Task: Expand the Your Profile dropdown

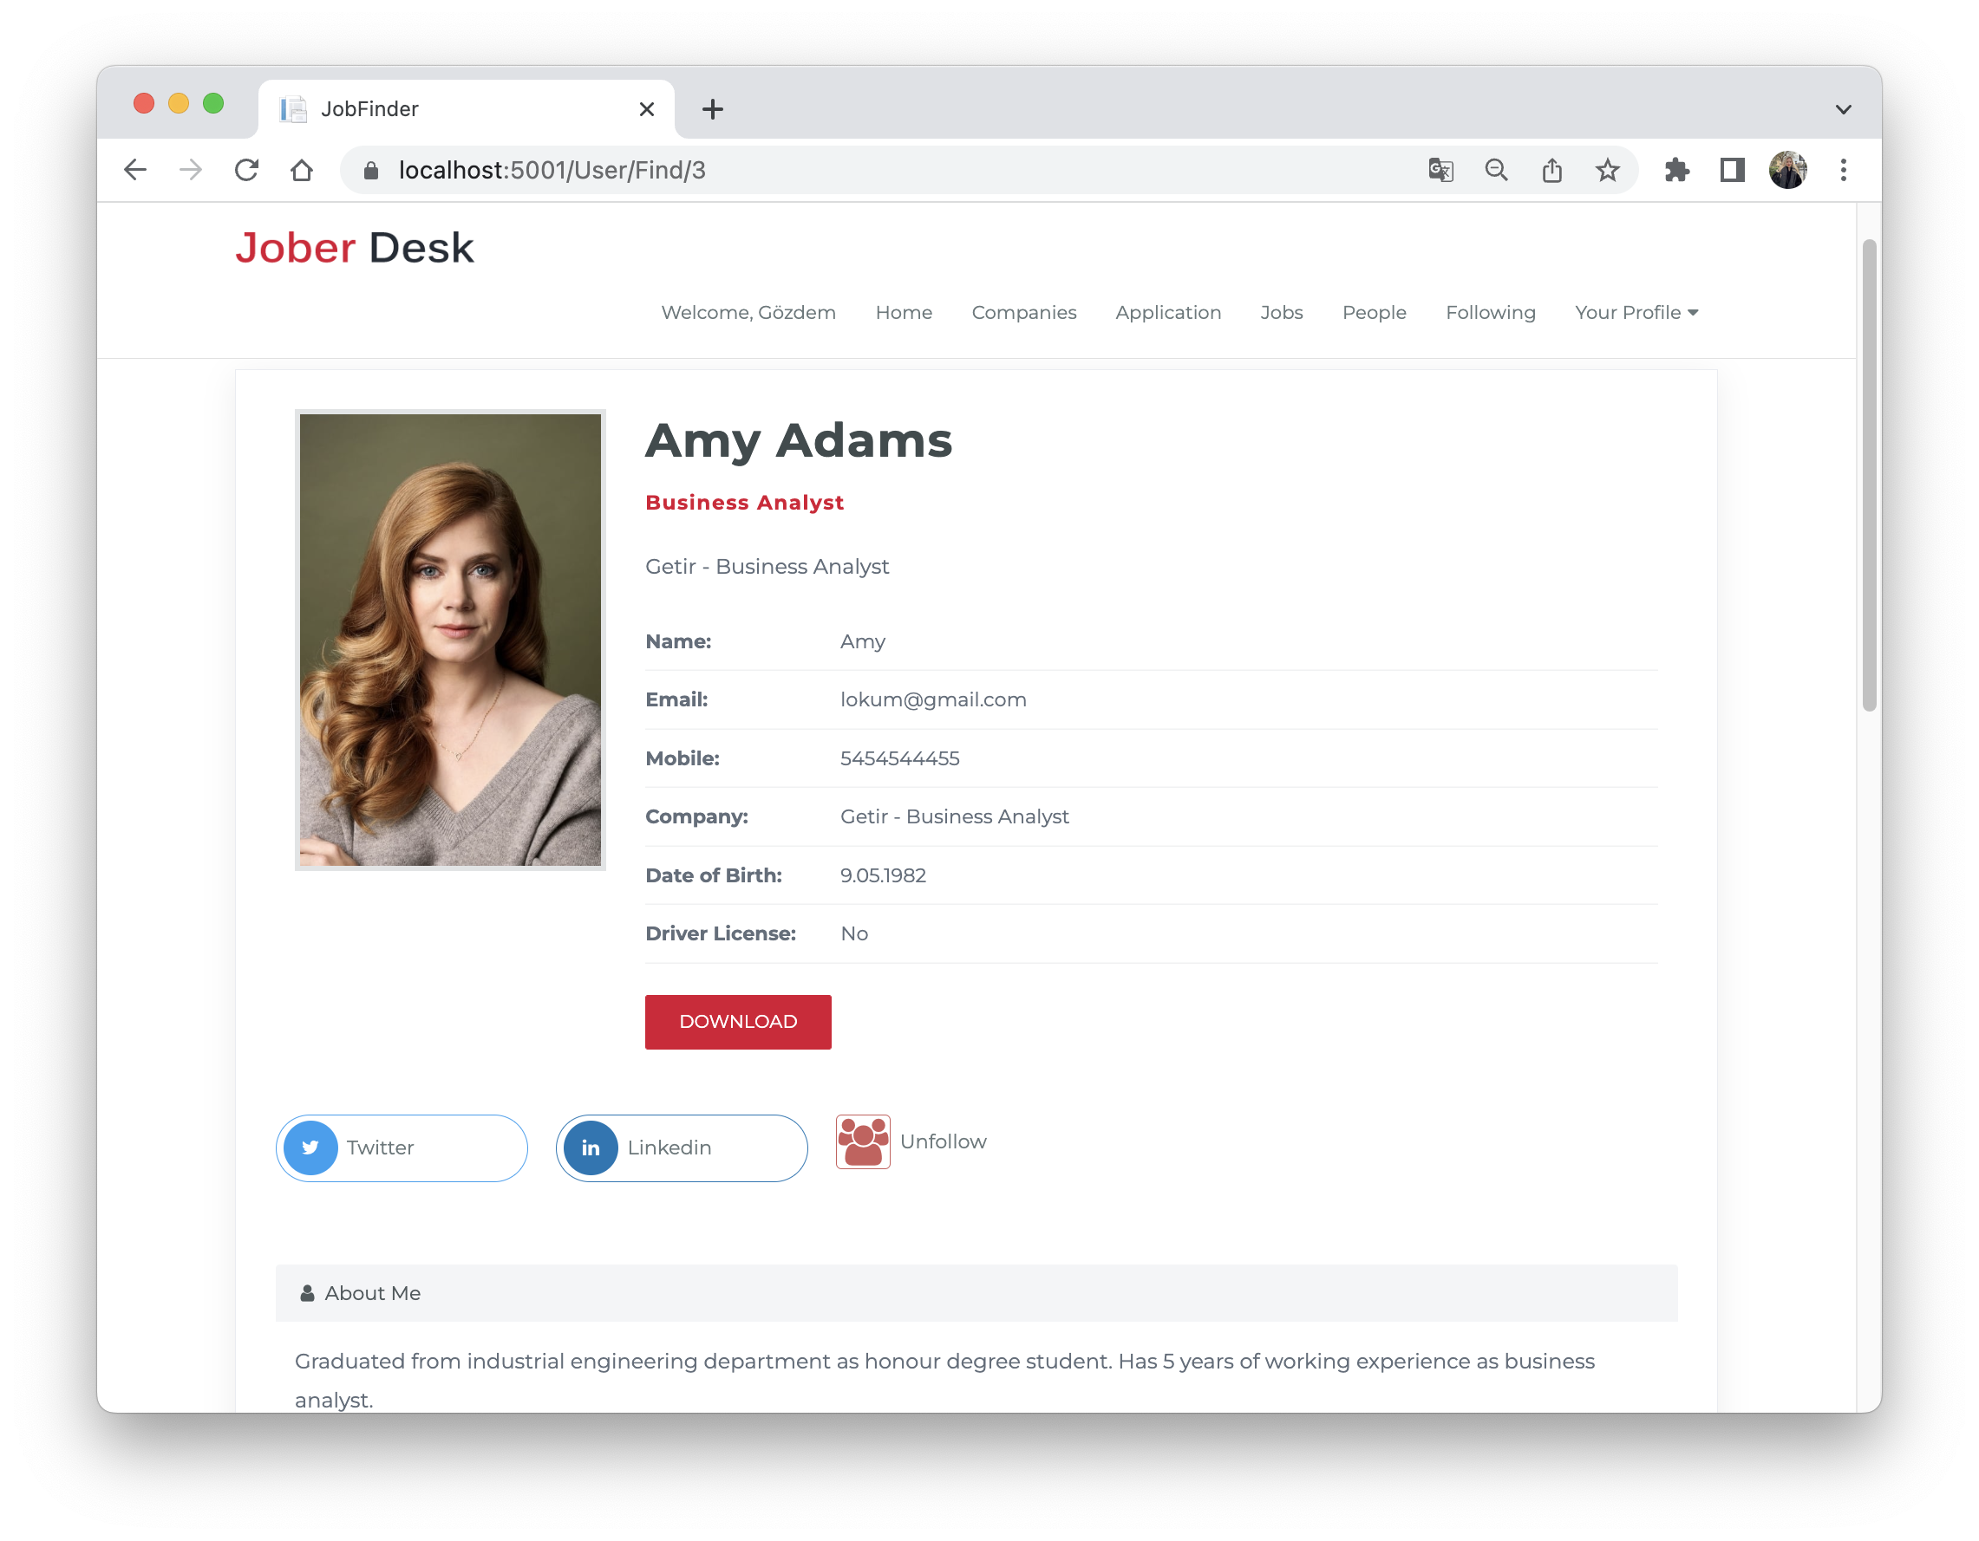Action: click(x=1636, y=312)
